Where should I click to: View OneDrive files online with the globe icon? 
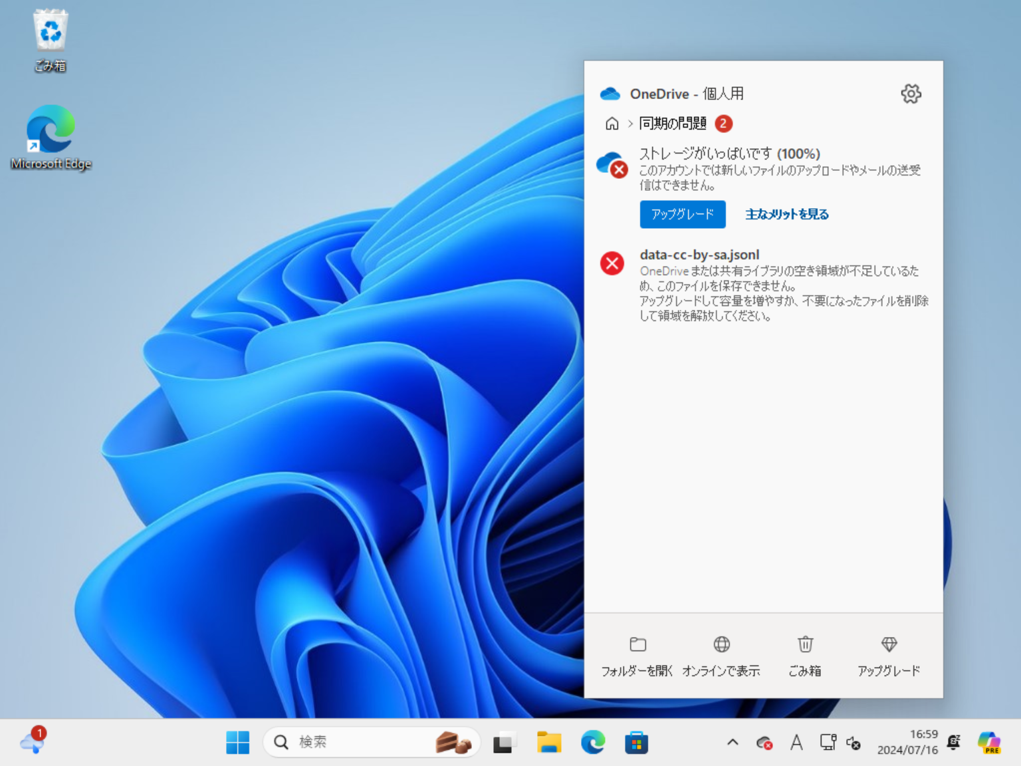click(x=721, y=644)
